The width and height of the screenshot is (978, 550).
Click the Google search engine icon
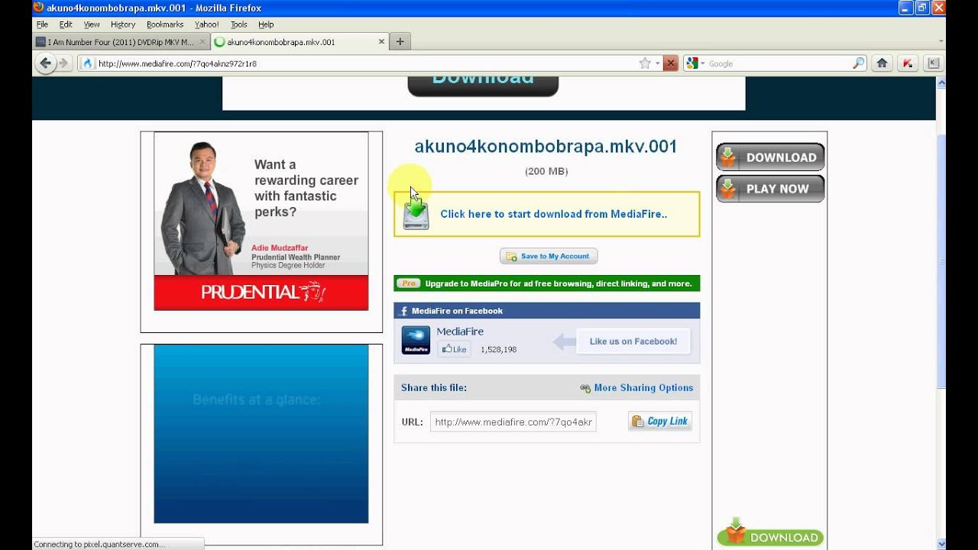coord(692,63)
